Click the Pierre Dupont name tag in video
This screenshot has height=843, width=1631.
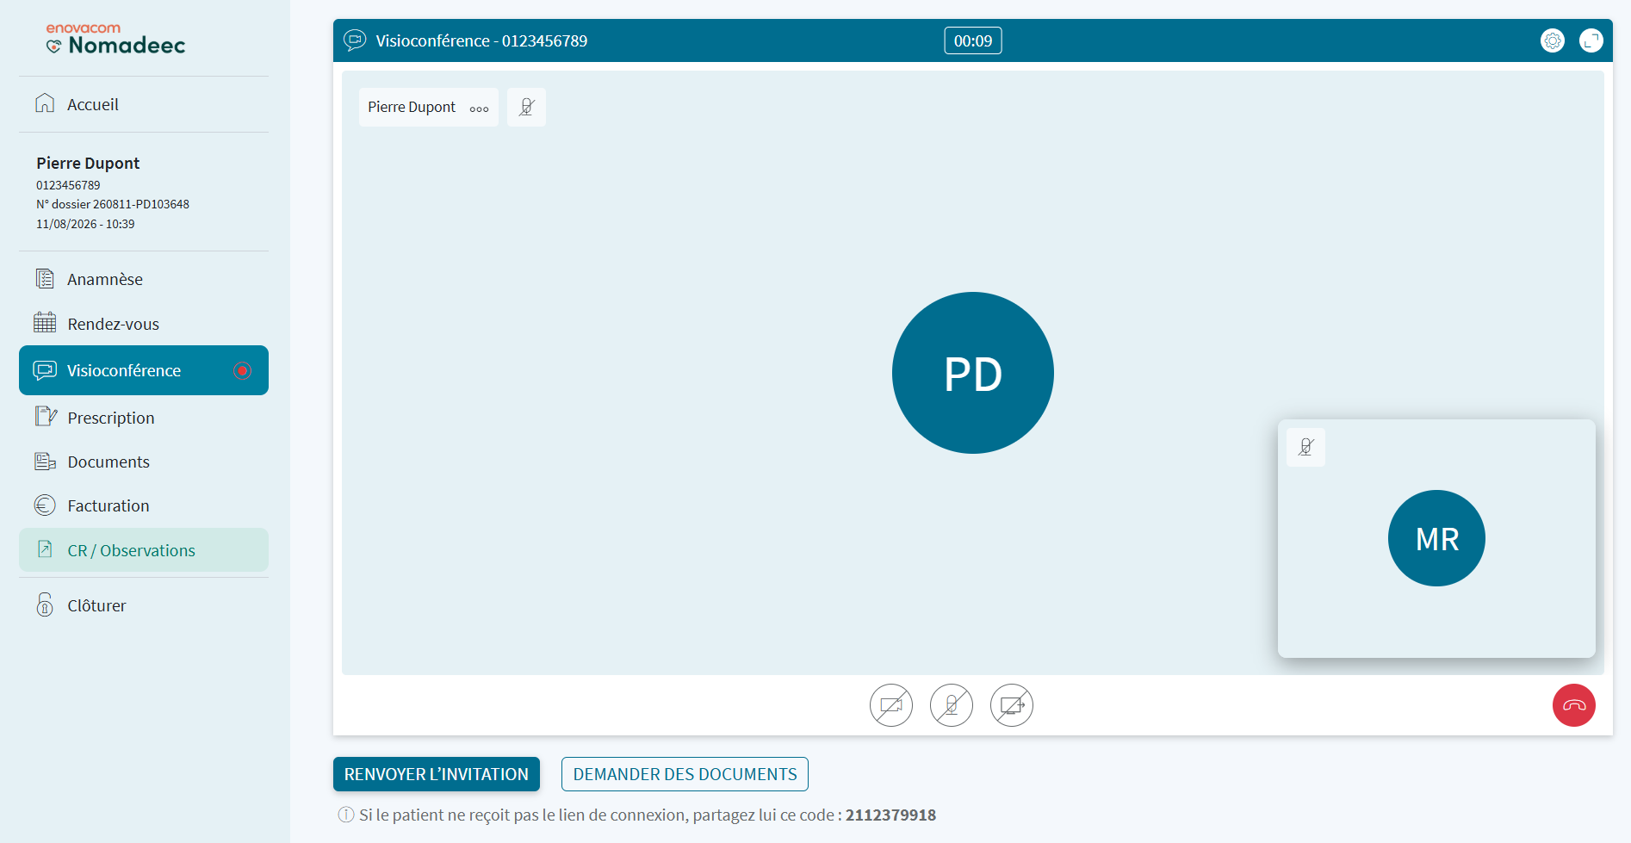click(429, 107)
